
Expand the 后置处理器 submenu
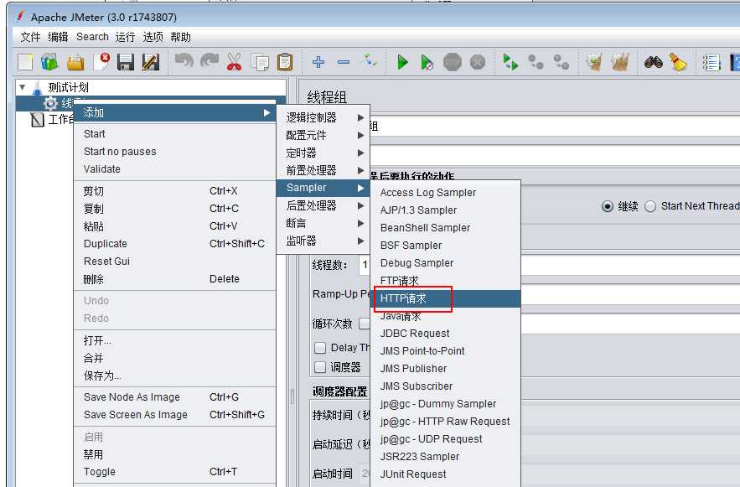pos(323,205)
